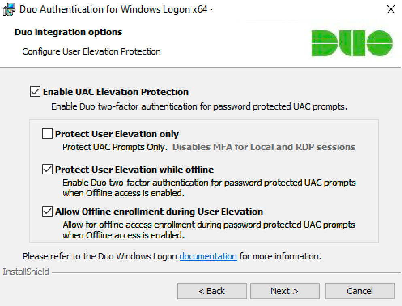Uncheck Allow Offline enrollment during User Elevation
402x306 pixels.
coord(47,211)
